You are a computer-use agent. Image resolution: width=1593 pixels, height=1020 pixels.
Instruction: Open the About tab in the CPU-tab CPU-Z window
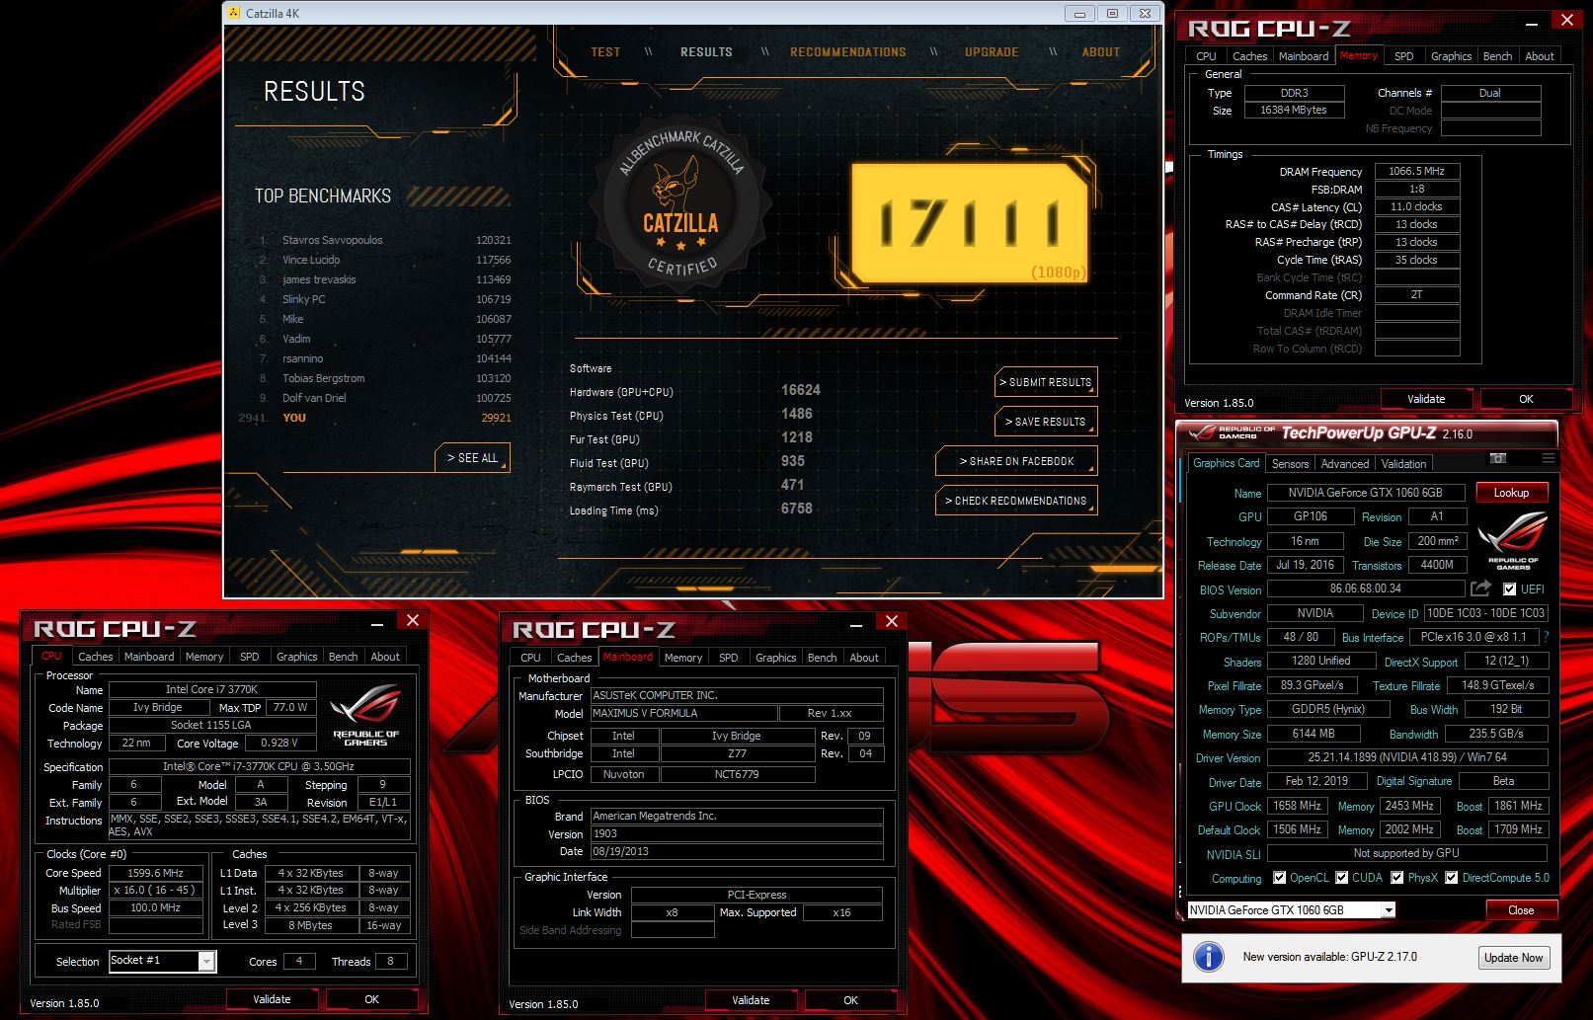click(x=385, y=657)
